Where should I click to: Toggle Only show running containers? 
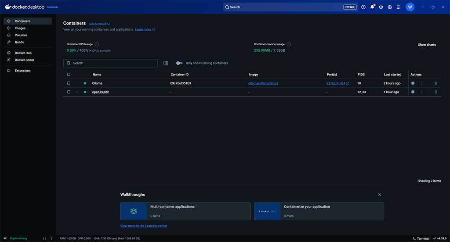coord(179,63)
